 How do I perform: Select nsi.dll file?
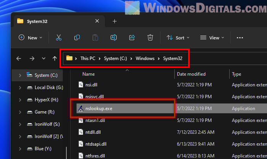pos(91,85)
